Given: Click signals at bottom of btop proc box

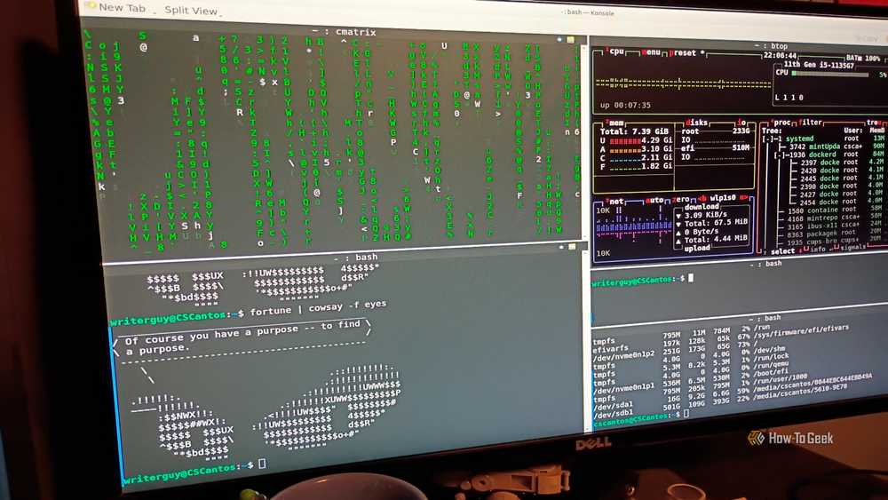Looking at the screenshot, I should coord(852,248).
